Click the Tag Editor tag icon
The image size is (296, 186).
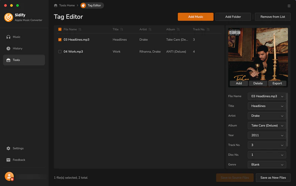[83, 6]
